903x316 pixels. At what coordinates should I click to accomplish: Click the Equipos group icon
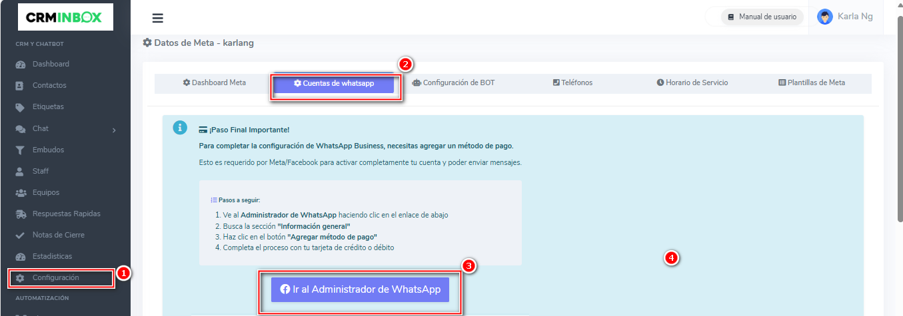point(20,193)
